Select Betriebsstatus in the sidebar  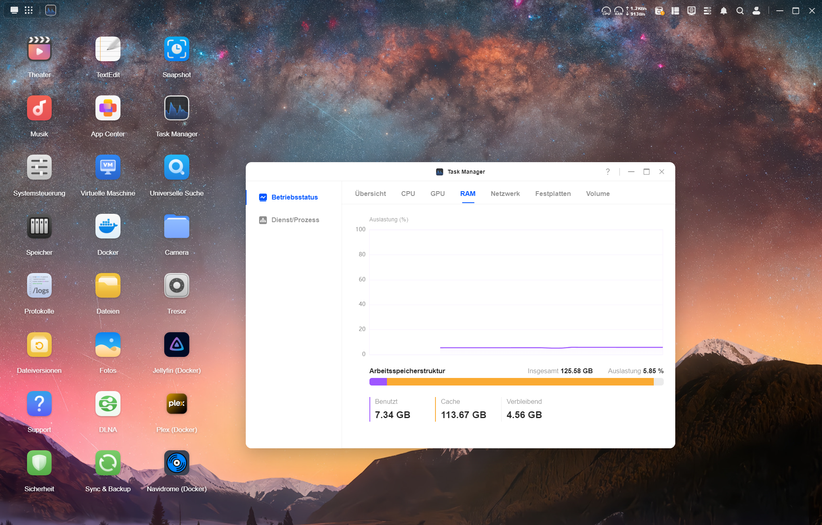(x=294, y=197)
